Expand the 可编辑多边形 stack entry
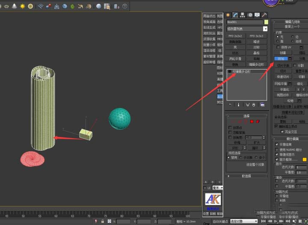 pos(230,72)
